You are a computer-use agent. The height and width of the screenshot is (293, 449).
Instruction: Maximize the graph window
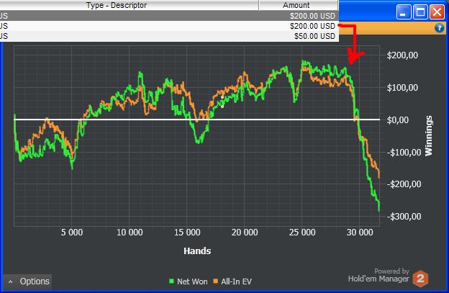420,12
